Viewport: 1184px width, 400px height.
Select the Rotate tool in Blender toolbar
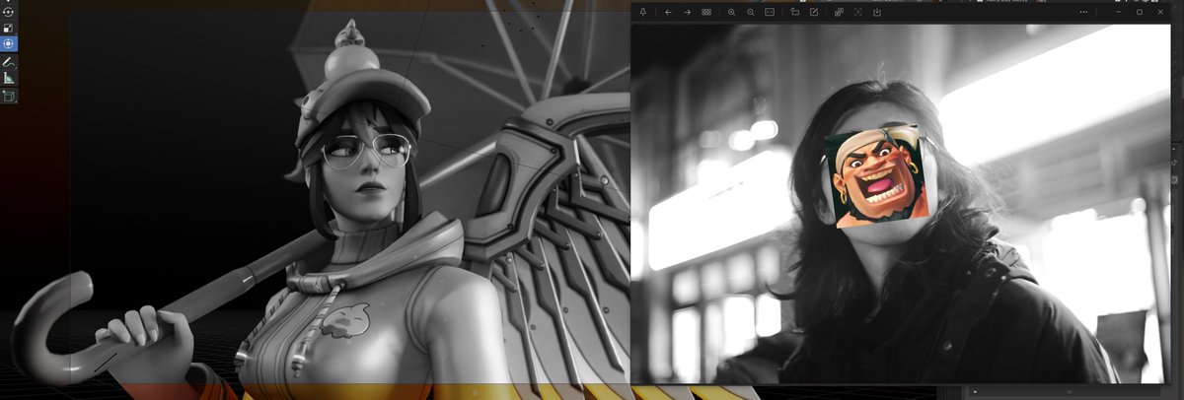(8, 12)
